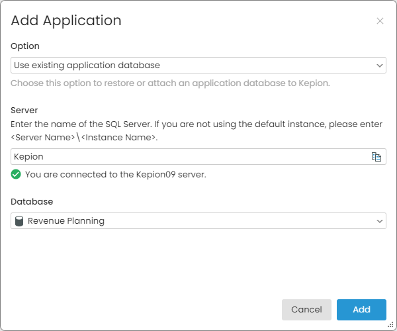The image size is (397, 331).
Task: Click the 'Database' section label
Action: pos(32,202)
